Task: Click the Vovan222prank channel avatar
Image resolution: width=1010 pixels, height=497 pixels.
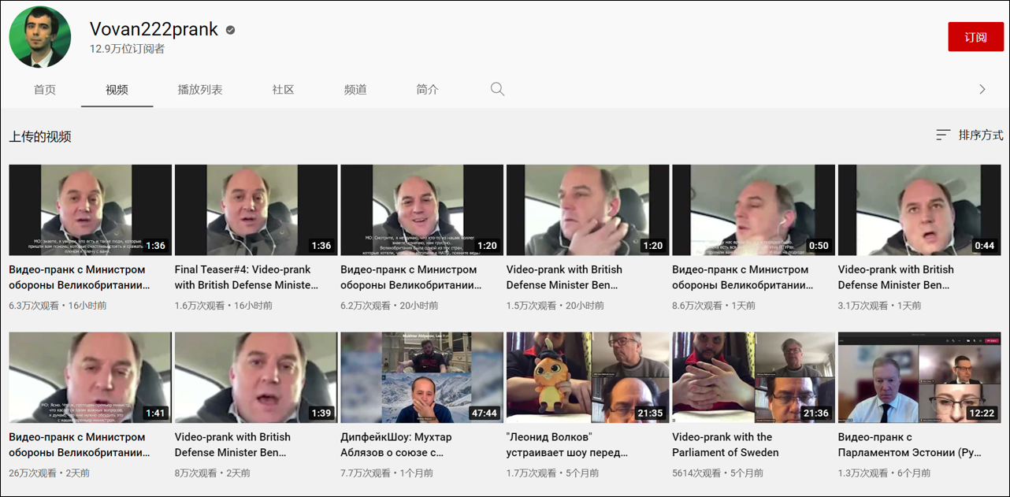Action: tap(40, 37)
